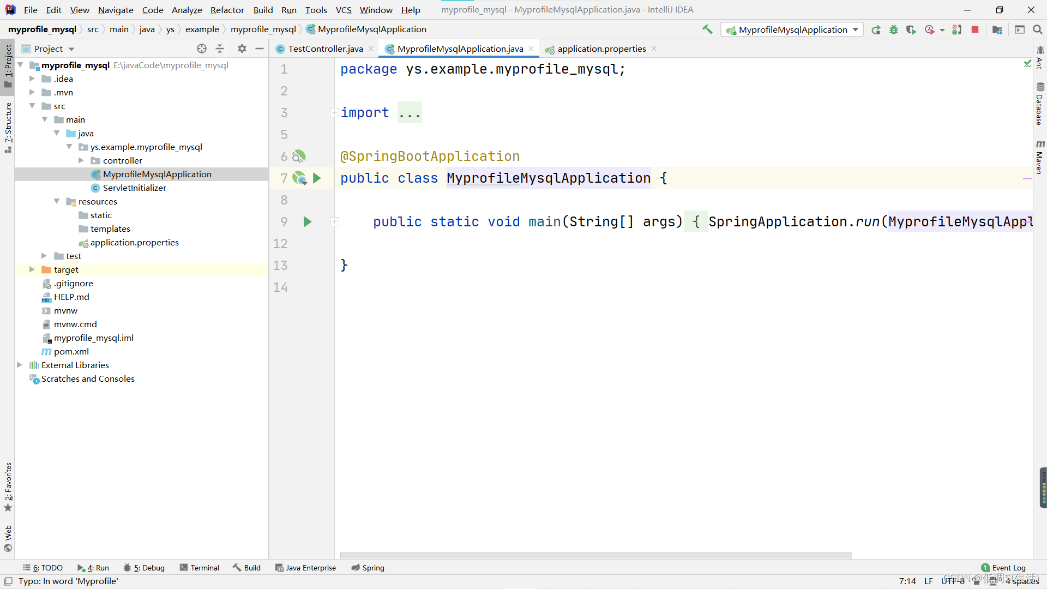This screenshot has height=589, width=1047.
Task: Toggle the Maven tool window
Action: [1040, 157]
